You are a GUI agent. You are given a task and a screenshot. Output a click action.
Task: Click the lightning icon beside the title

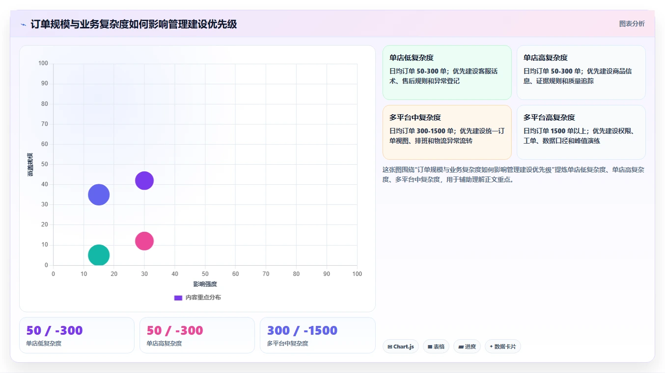(23, 24)
